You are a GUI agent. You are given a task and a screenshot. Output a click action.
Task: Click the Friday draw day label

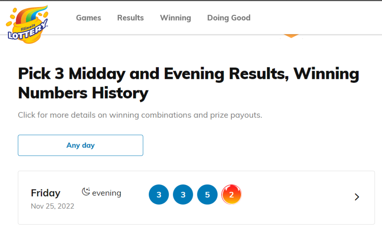46,193
